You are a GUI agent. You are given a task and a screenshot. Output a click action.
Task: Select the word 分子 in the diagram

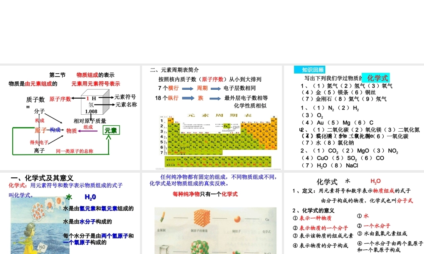click(39, 111)
